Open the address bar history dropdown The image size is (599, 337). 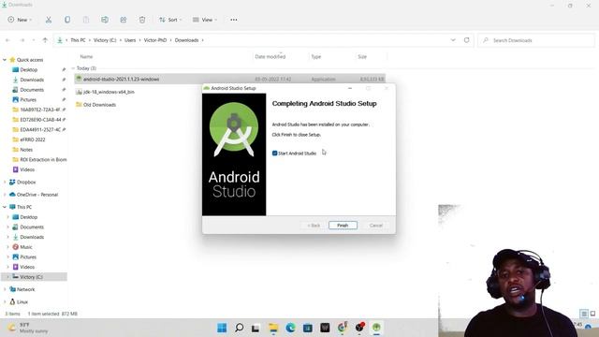click(x=453, y=40)
